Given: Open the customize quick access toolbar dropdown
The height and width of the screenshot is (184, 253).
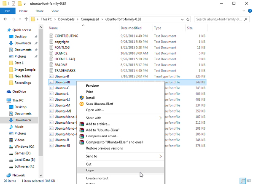Looking at the screenshot, I should coord(24,3).
